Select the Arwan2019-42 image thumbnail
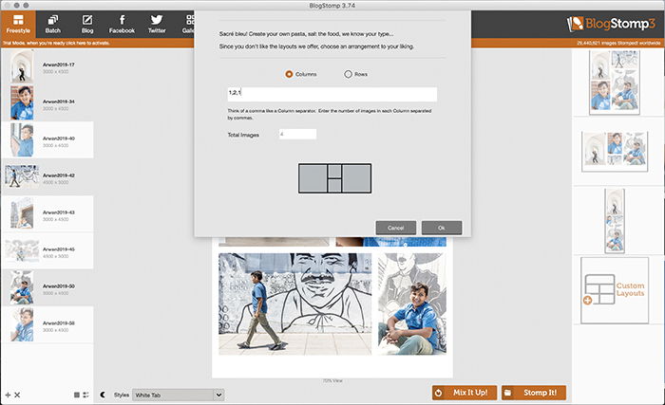The height and width of the screenshot is (405, 665). 21,177
